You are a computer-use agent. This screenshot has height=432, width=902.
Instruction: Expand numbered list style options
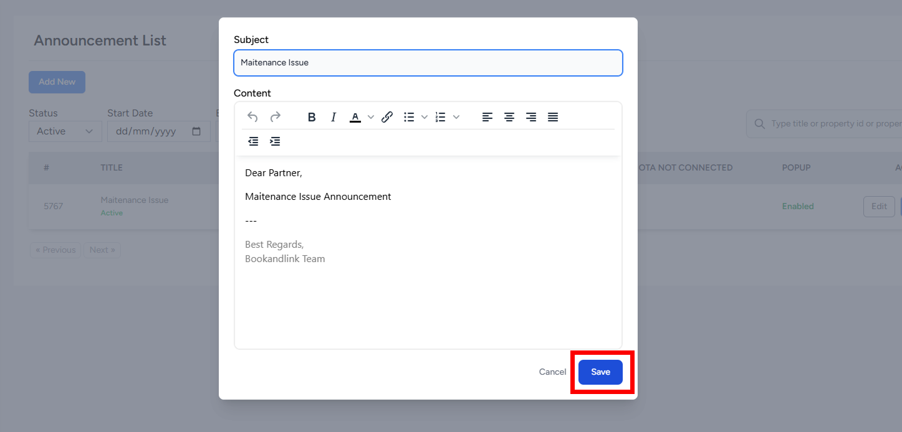pyautogui.click(x=456, y=117)
